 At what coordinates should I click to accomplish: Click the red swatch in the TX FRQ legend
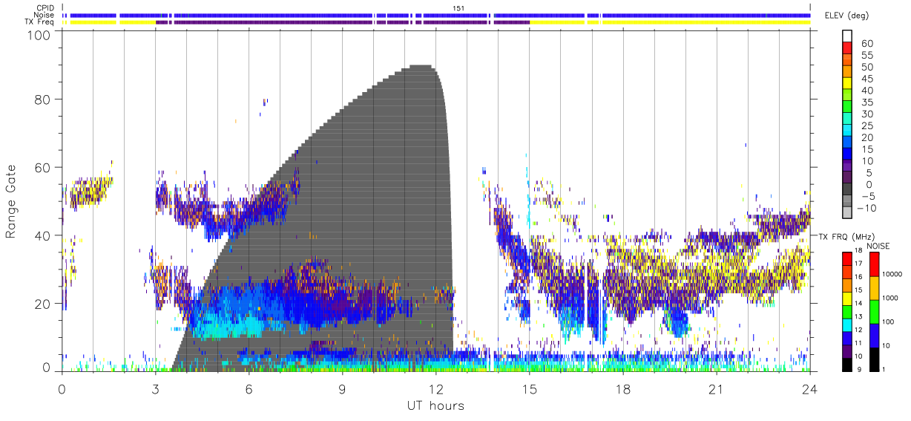point(846,259)
